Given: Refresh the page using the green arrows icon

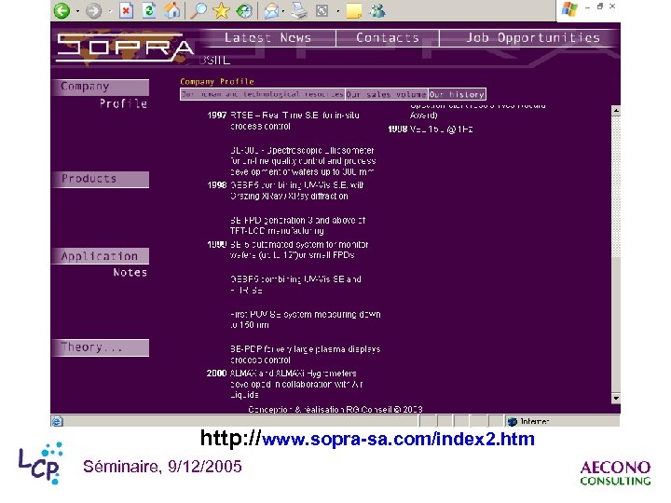Looking at the screenshot, I should click(x=148, y=10).
